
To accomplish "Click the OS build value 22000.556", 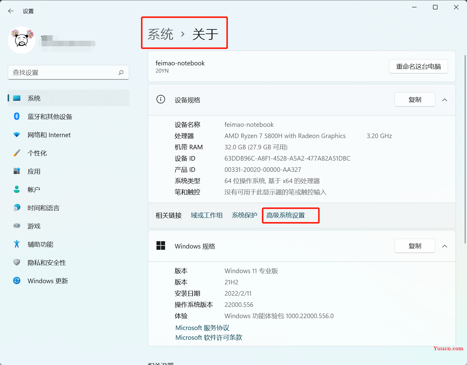I will 239,305.
